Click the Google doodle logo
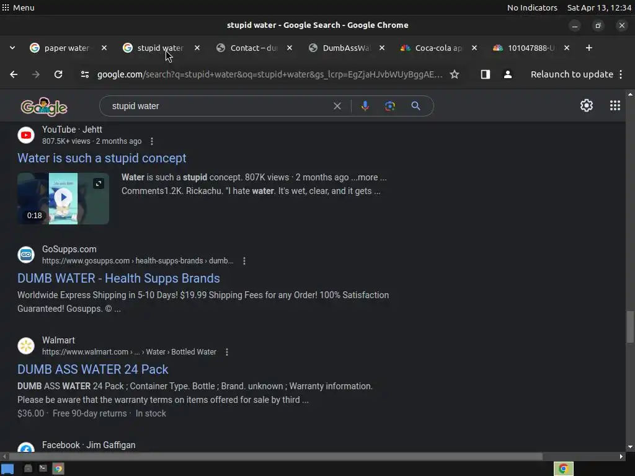Viewport: 635px width, 476px height. point(44,107)
